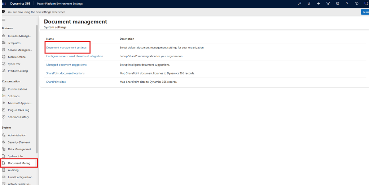Open Document management settings link
The width and height of the screenshot is (369, 185).
[66, 48]
